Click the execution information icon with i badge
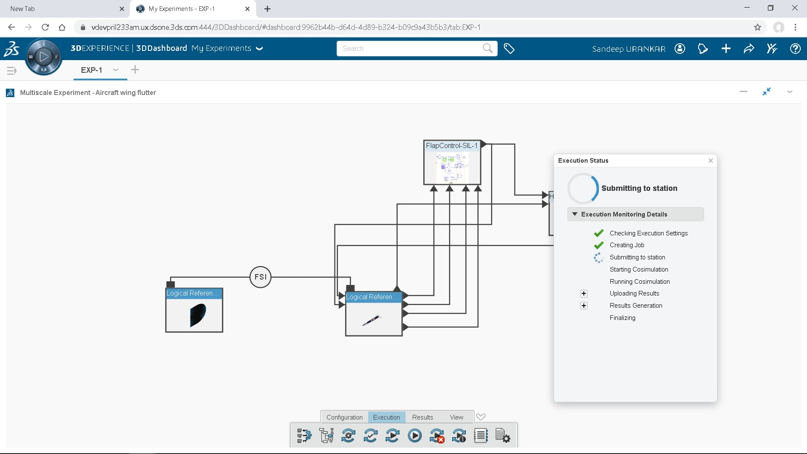The height and width of the screenshot is (454, 807). tap(459, 436)
